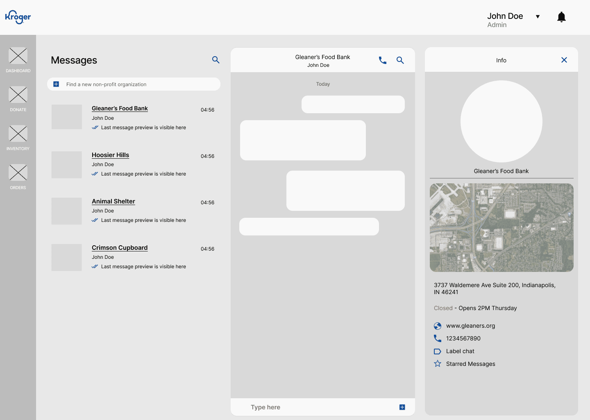Click read-receipt checkmarks in Gleaner's Food Bank row

(95, 128)
